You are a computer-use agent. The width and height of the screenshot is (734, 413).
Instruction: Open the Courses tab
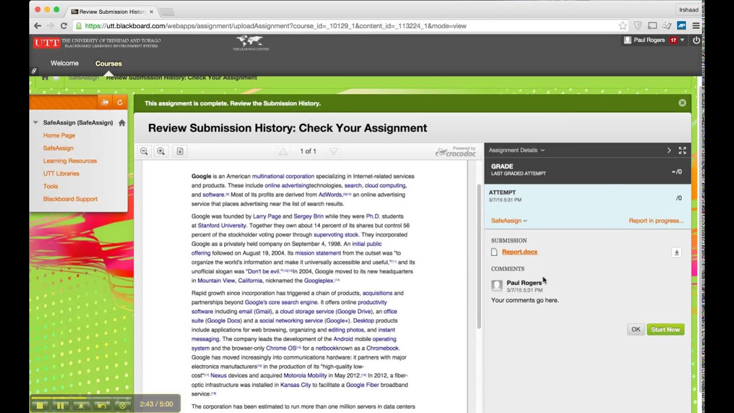(x=108, y=64)
